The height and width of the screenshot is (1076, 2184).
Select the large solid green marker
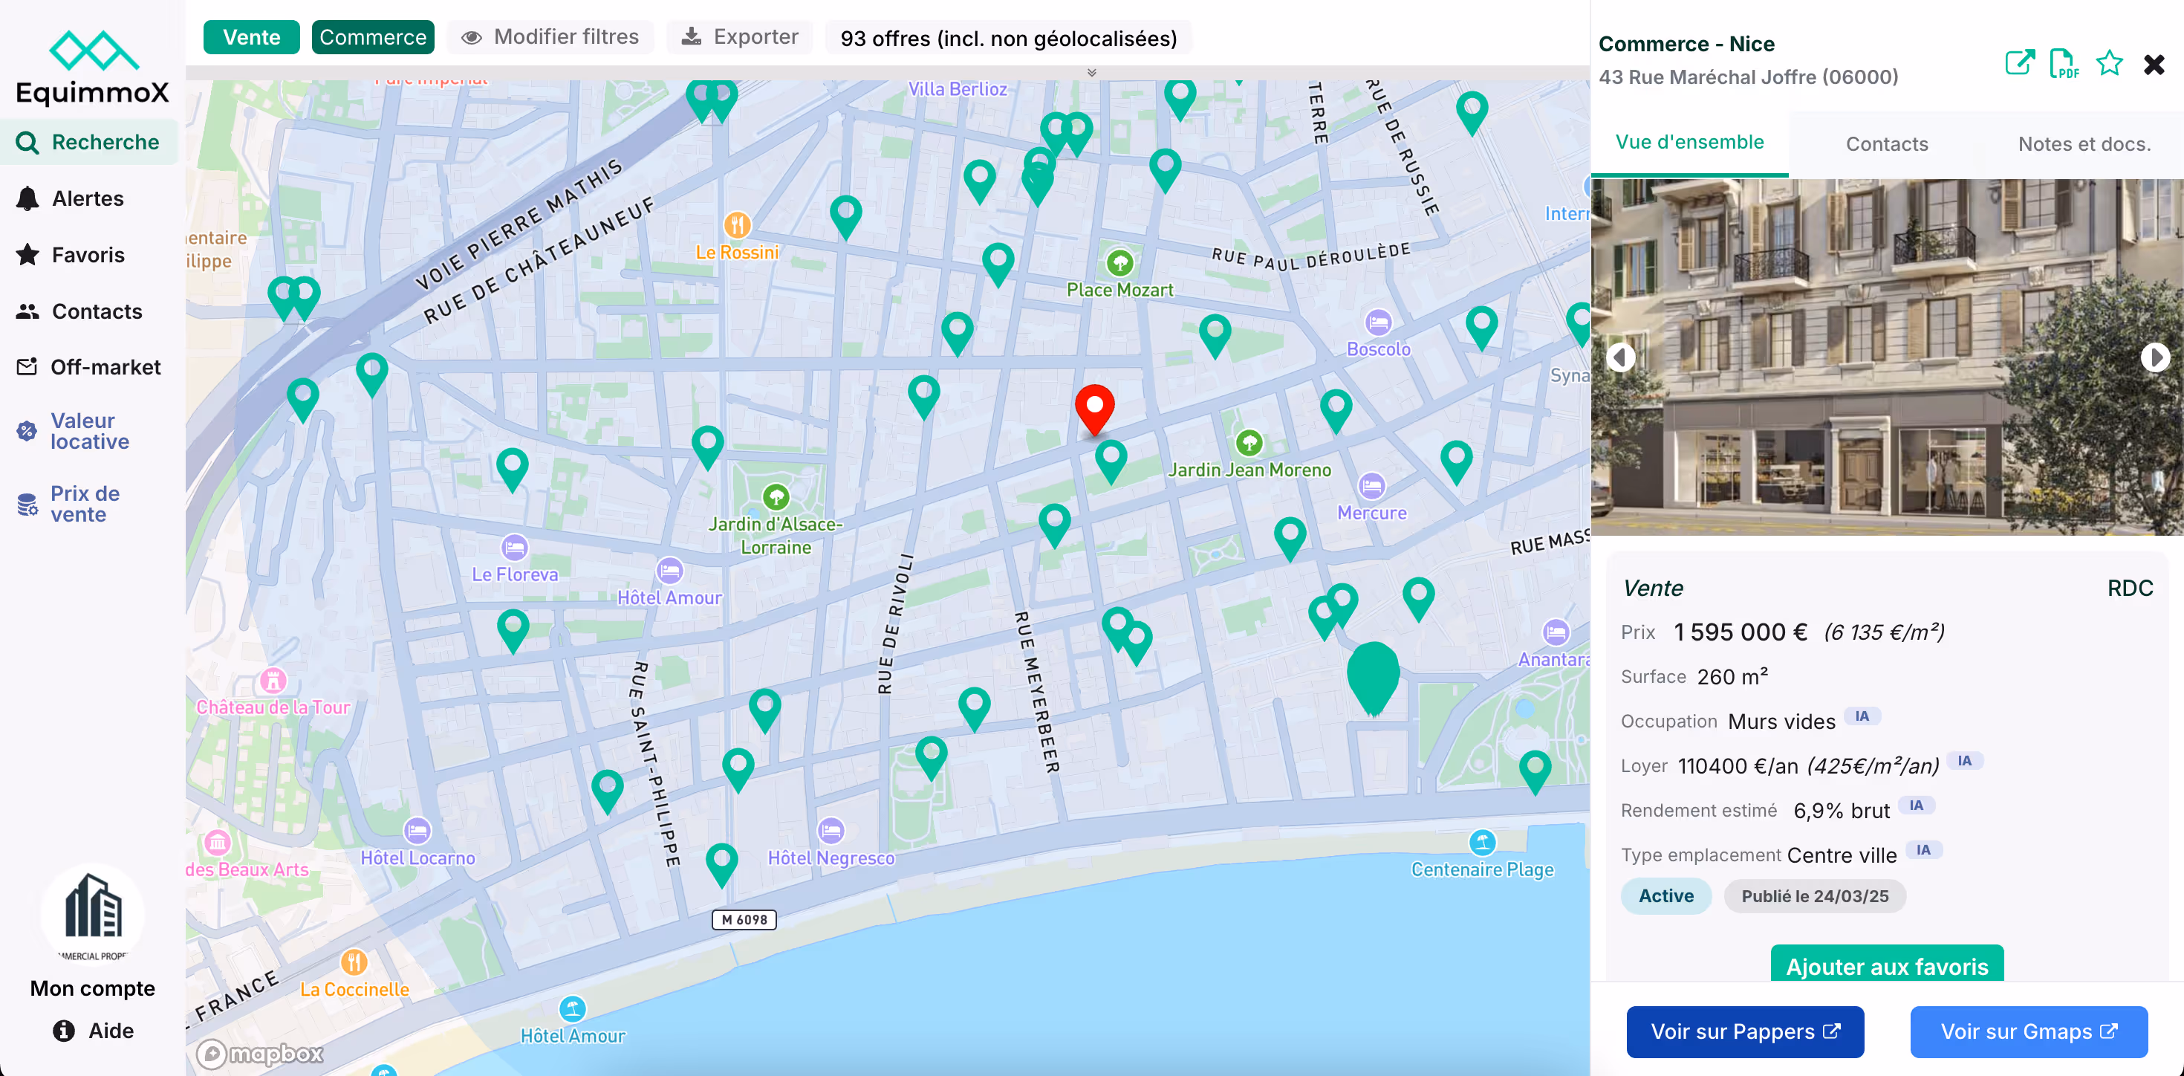pyautogui.click(x=1373, y=678)
